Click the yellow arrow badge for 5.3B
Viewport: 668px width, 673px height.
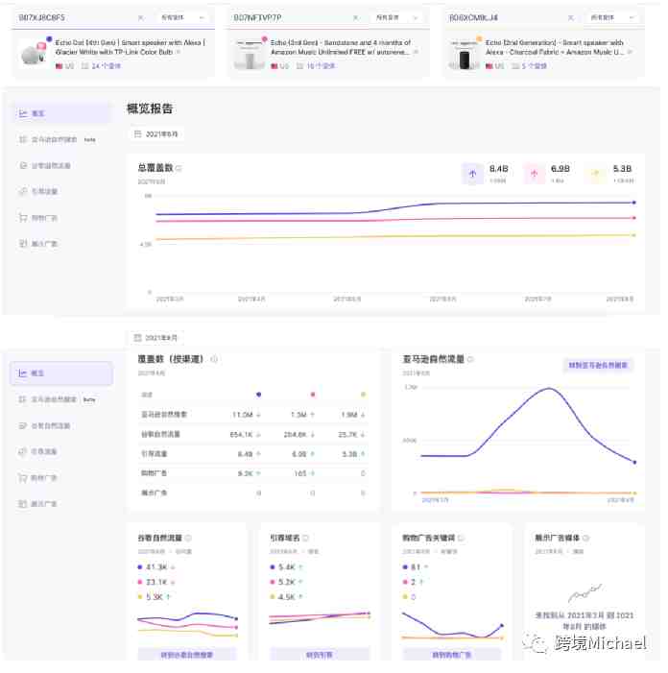point(595,173)
